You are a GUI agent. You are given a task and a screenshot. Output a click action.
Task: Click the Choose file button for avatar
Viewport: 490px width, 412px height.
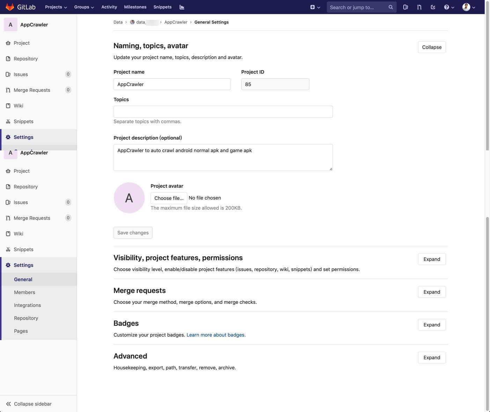pyautogui.click(x=169, y=198)
